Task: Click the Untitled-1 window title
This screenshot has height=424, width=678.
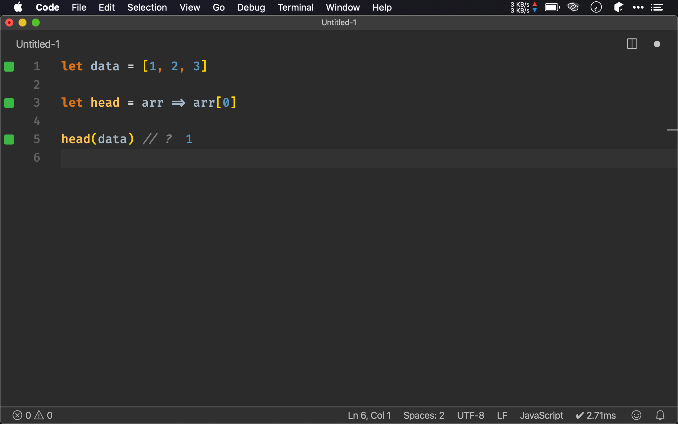Action: pos(339,23)
